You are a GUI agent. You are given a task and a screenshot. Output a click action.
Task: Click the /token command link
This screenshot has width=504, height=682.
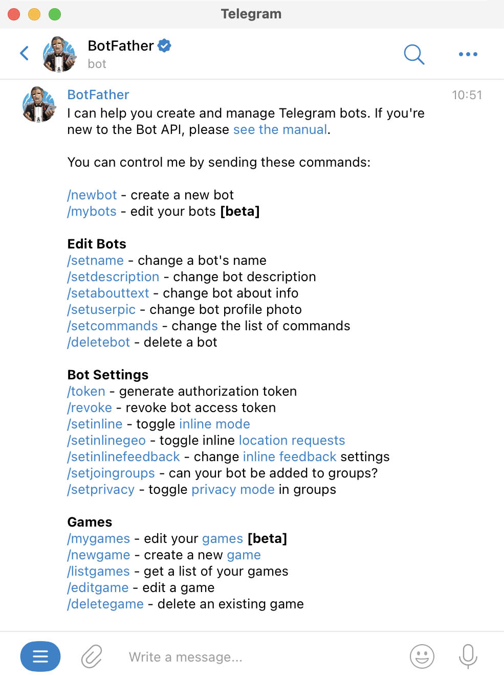coord(86,391)
